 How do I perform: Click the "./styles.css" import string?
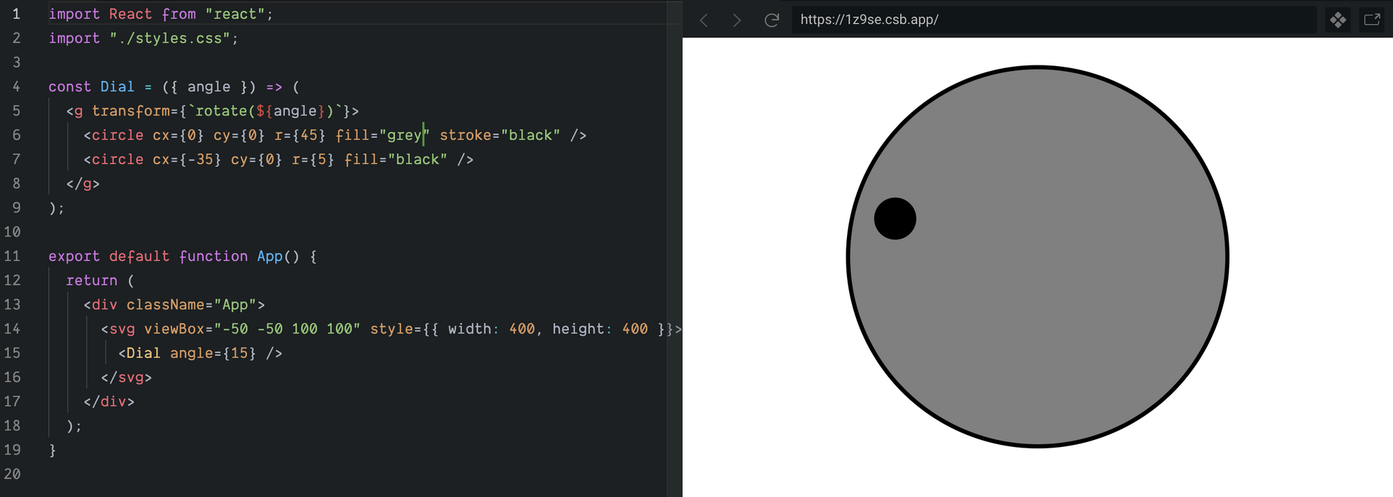[x=169, y=38]
